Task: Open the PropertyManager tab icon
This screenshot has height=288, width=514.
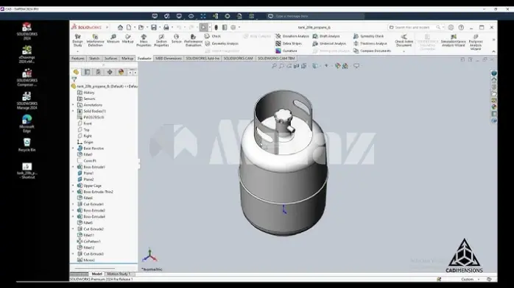Action: pos(87,72)
